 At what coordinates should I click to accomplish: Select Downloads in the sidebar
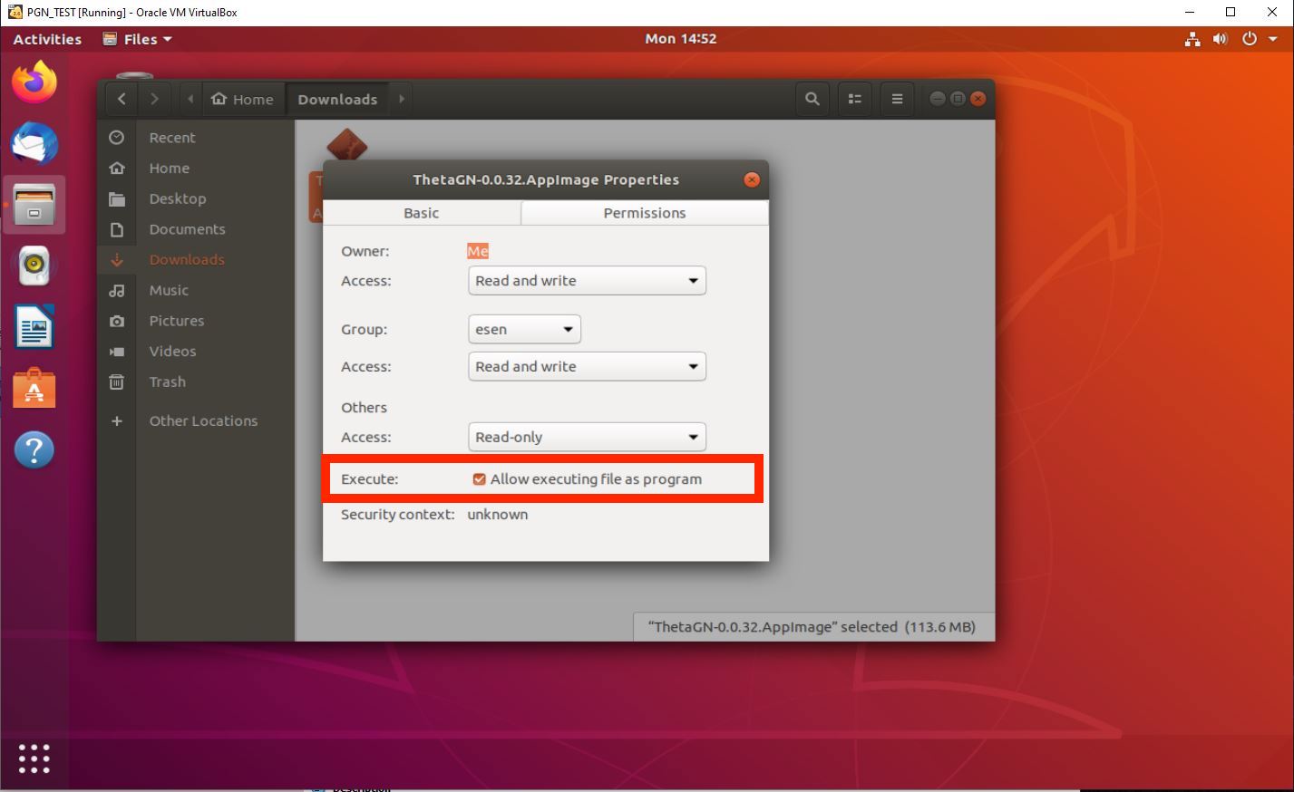click(196, 260)
